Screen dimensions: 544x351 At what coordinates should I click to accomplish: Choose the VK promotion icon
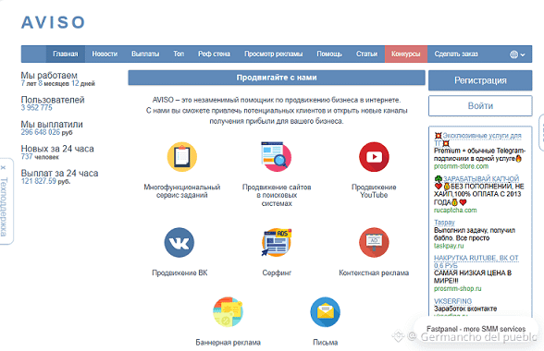tap(179, 243)
